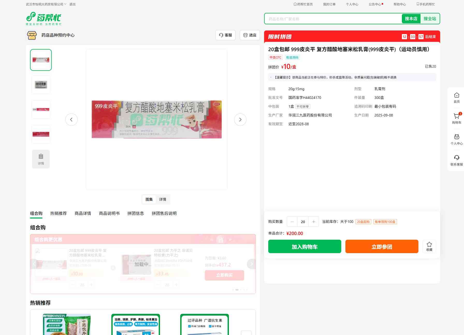Switch to the 拼团信息 tab

(x=135, y=213)
